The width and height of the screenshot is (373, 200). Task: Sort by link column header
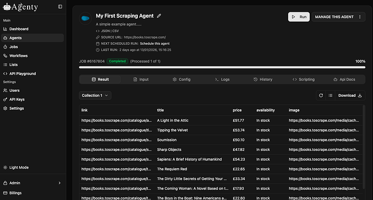pos(84,110)
